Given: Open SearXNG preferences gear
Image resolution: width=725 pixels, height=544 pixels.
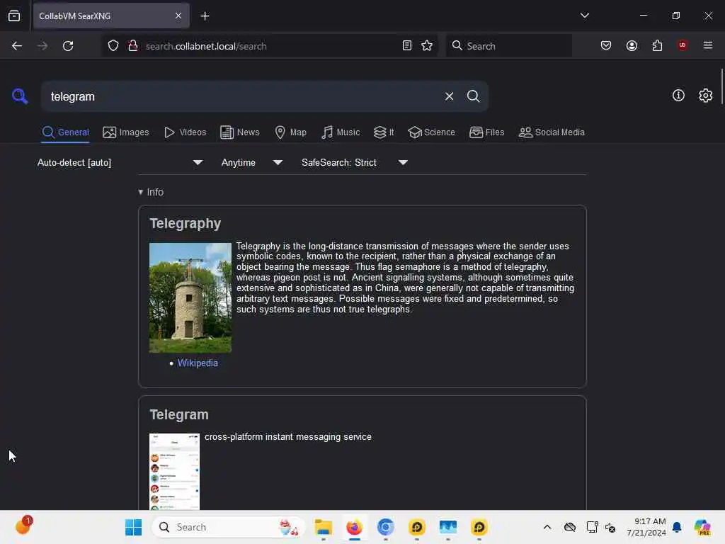Looking at the screenshot, I should 705,96.
